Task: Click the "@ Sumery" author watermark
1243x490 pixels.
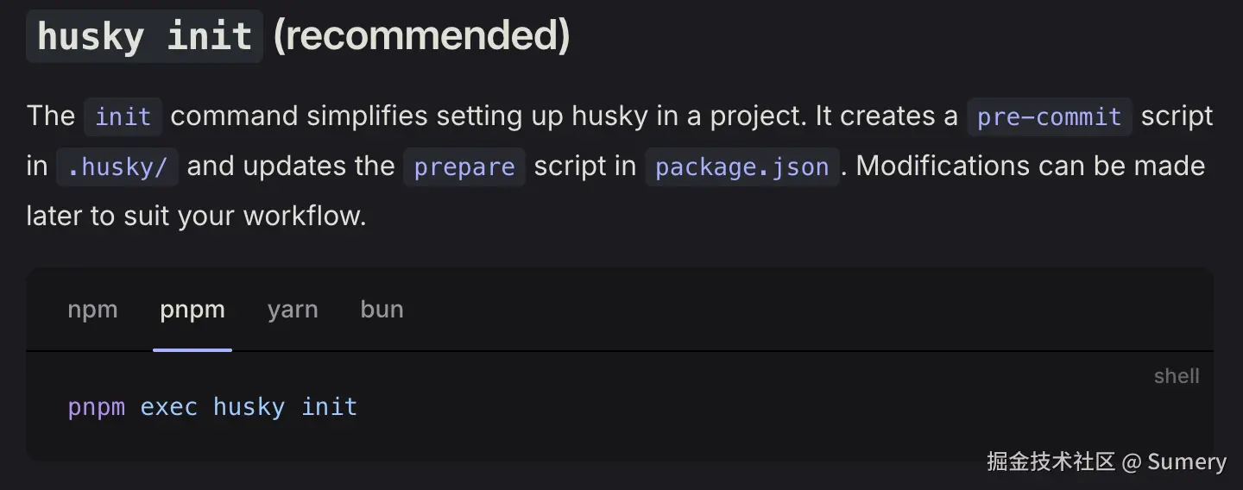Action: tap(1175, 462)
